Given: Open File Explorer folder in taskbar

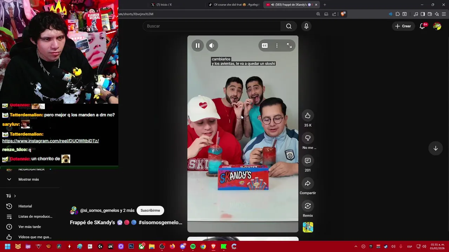Looking at the screenshot, I should coord(152,246).
